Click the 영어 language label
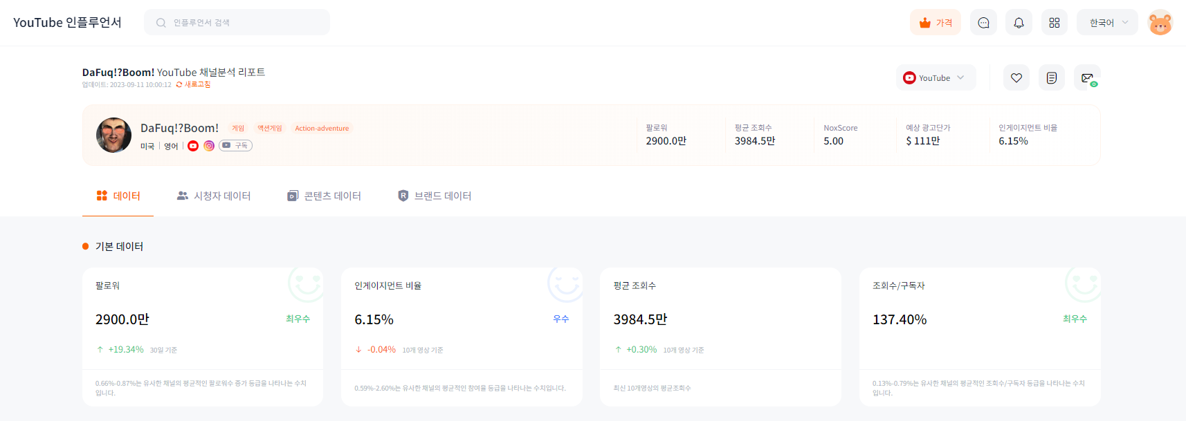 [171, 146]
